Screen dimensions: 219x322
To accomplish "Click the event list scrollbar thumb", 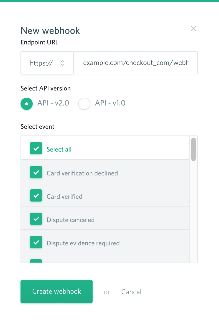I will [x=193, y=149].
